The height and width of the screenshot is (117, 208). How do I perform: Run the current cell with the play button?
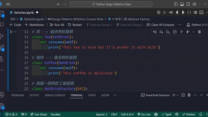click(x=11, y=32)
